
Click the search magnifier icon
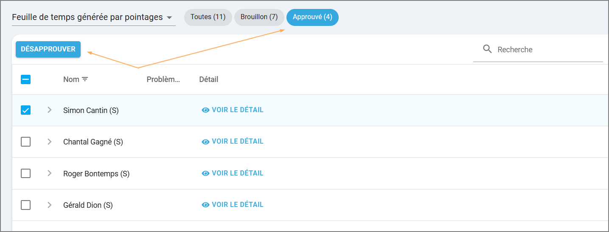(488, 49)
